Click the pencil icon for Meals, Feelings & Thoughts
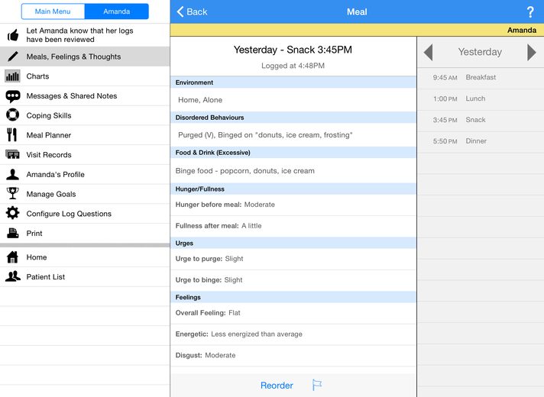This screenshot has height=397, width=544. point(13,56)
